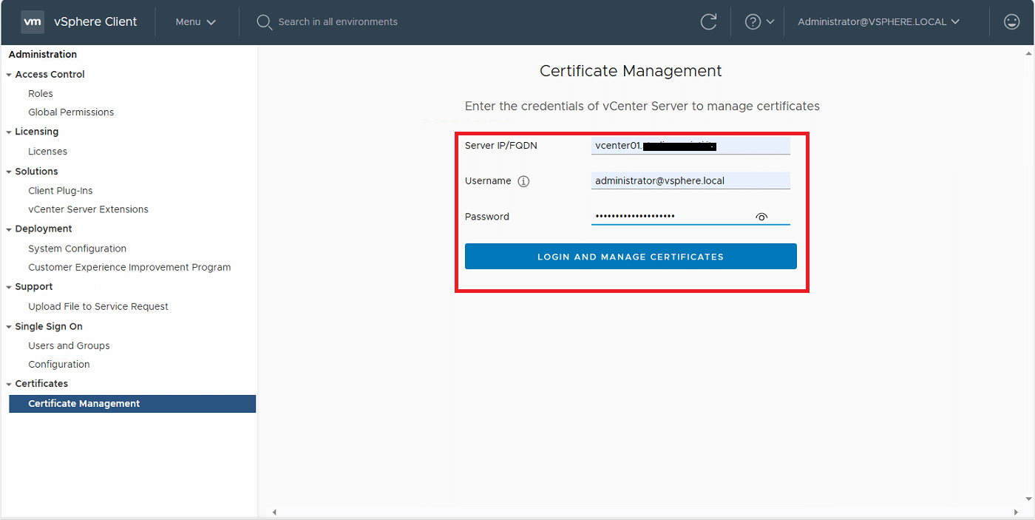Viewport: 1035px width, 520px height.
Task: Go to Licenses
Action: coord(47,151)
